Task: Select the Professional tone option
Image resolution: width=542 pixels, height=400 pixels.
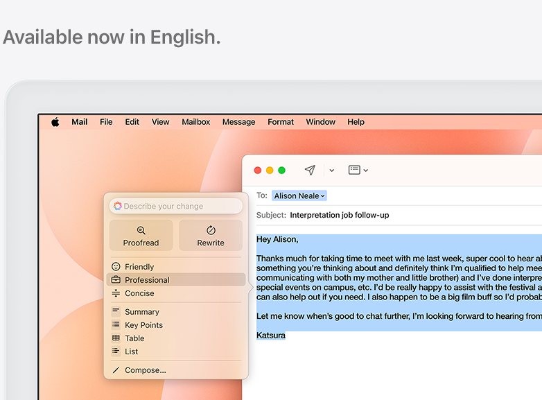Action: (146, 280)
